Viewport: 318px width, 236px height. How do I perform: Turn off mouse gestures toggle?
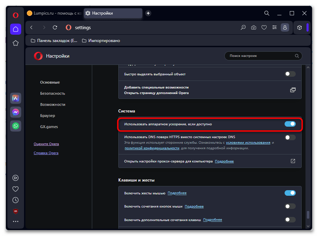pos(290,193)
